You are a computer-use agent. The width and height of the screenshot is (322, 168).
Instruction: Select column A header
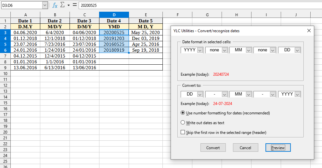25,15
